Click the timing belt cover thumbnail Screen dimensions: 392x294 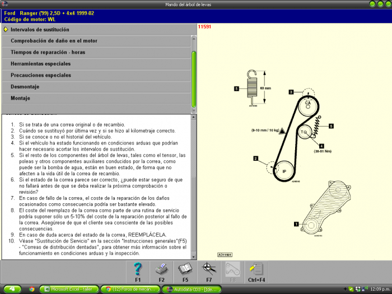tap(326, 208)
